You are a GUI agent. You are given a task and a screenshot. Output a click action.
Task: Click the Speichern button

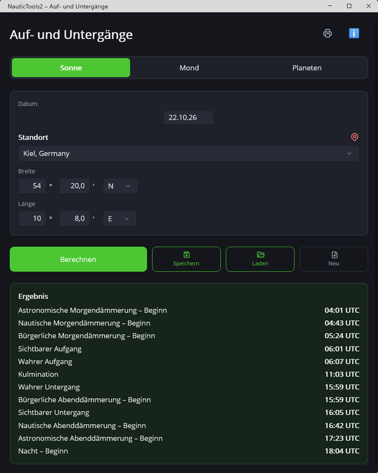(x=187, y=259)
